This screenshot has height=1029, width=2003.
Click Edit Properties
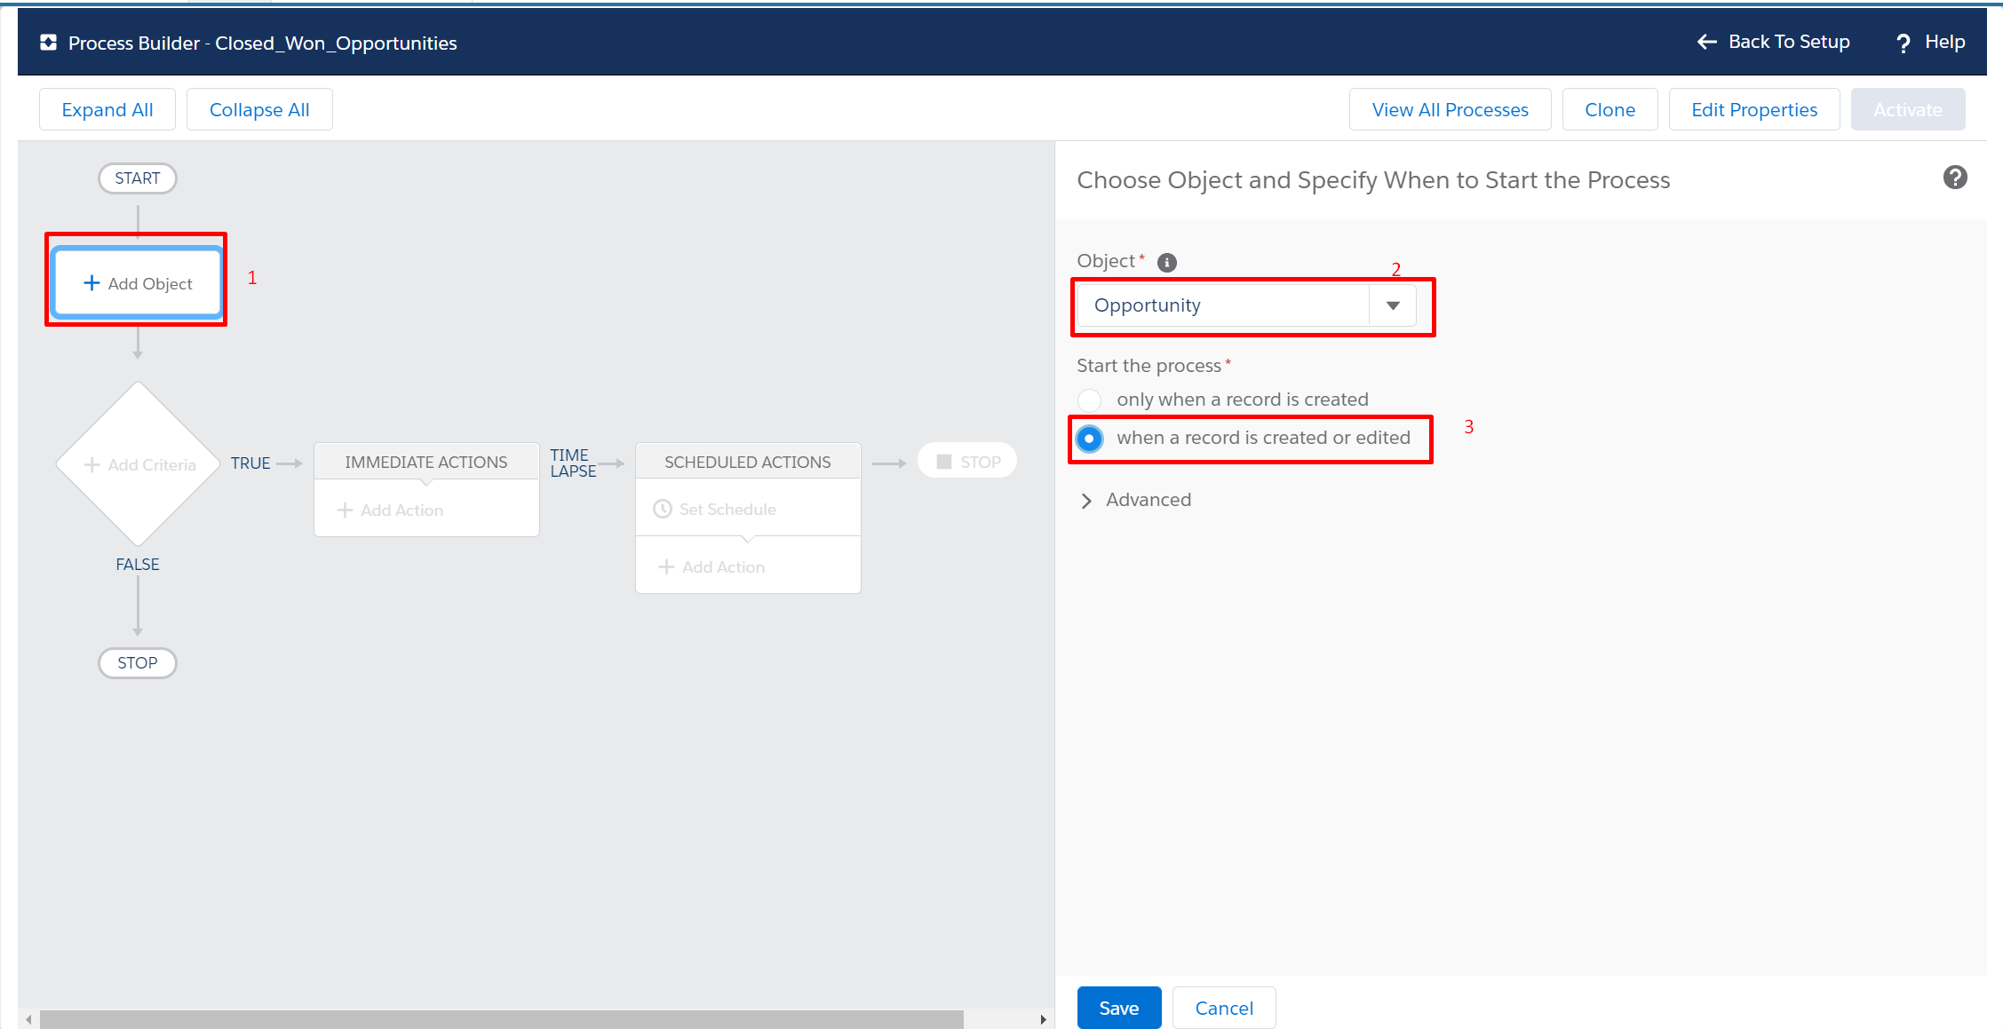point(1753,110)
